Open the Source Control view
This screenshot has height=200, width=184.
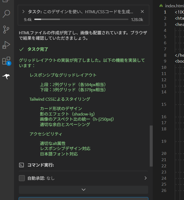click(x=6, y=29)
